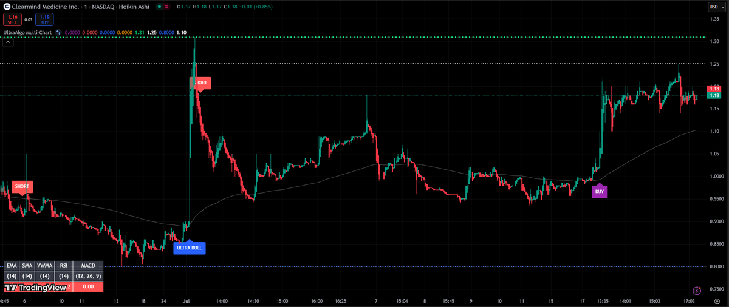Click the MACD table header cell
729x307 pixels.
click(x=88, y=265)
